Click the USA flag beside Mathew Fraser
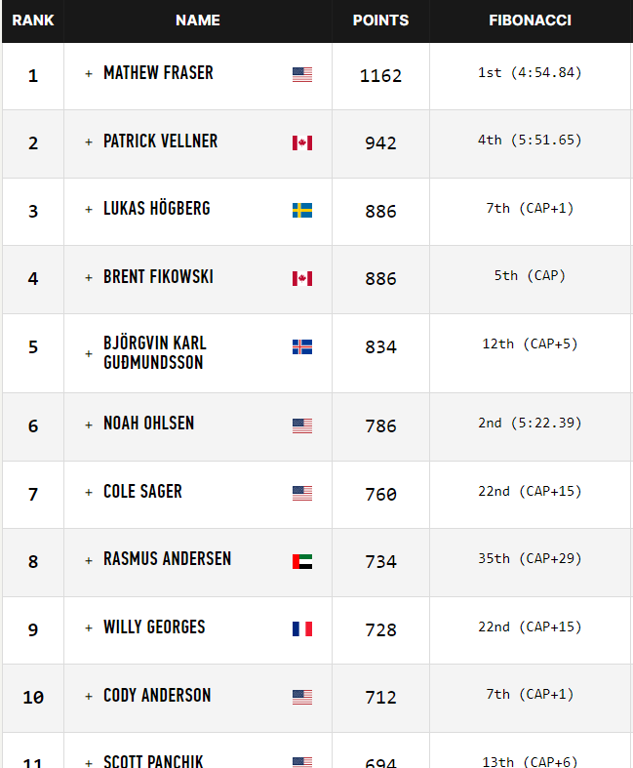This screenshot has width=633, height=768. coord(302,74)
